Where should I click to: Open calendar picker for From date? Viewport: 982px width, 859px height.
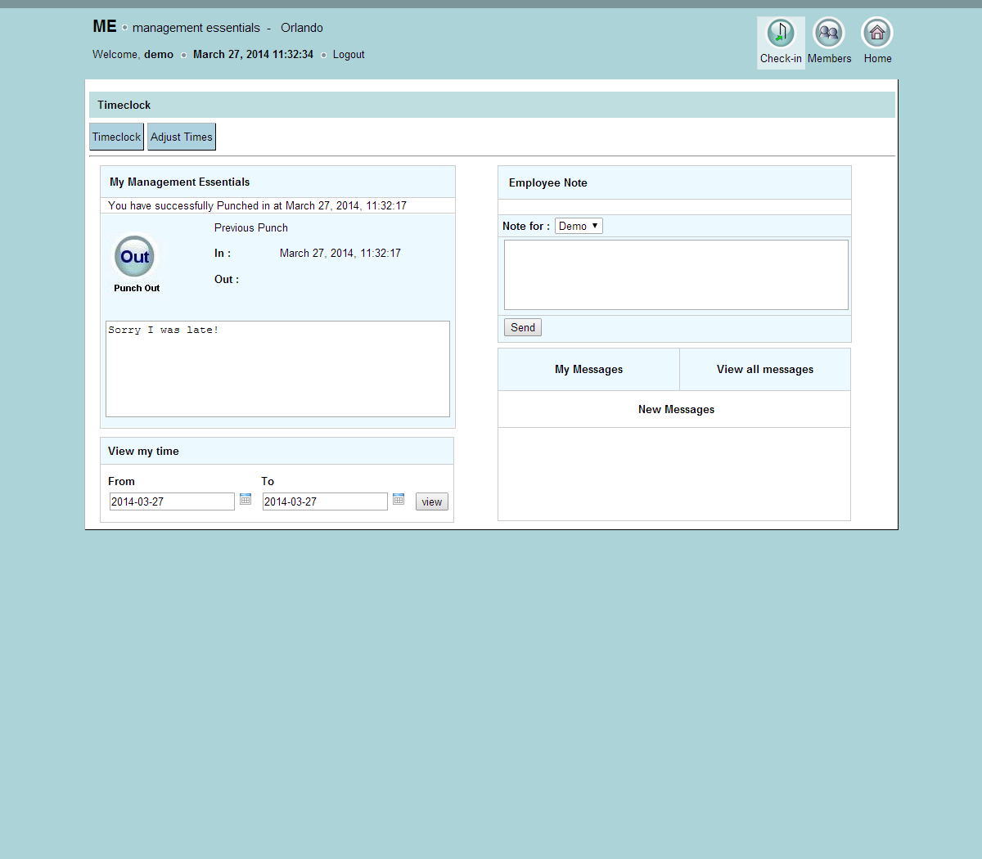click(x=245, y=499)
